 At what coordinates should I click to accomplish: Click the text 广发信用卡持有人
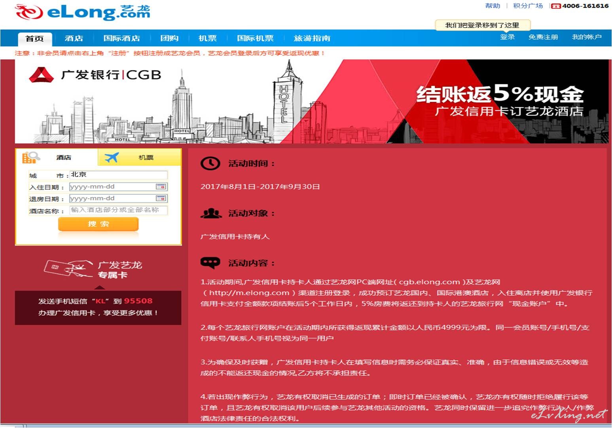click(235, 236)
